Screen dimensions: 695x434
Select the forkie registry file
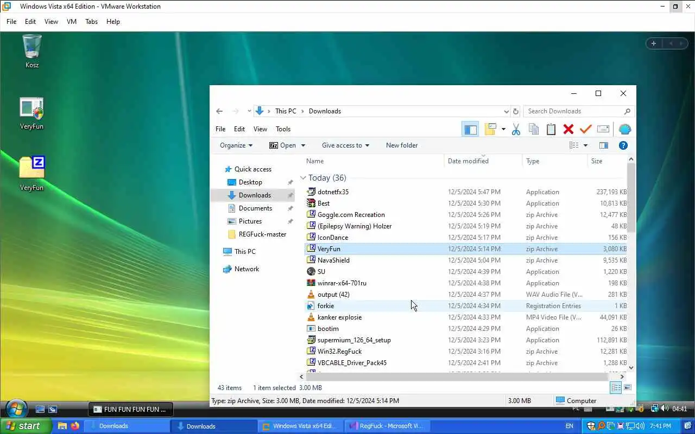(x=326, y=306)
